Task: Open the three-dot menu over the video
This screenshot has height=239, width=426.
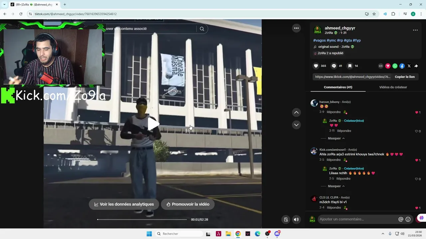Action: (x=296, y=28)
